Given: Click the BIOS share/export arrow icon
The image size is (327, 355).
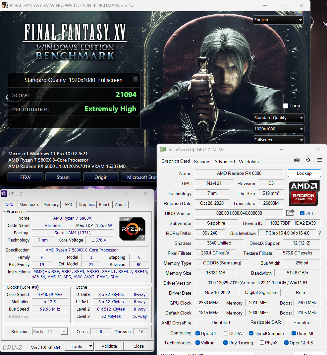Looking at the screenshot, I should click(x=290, y=213).
